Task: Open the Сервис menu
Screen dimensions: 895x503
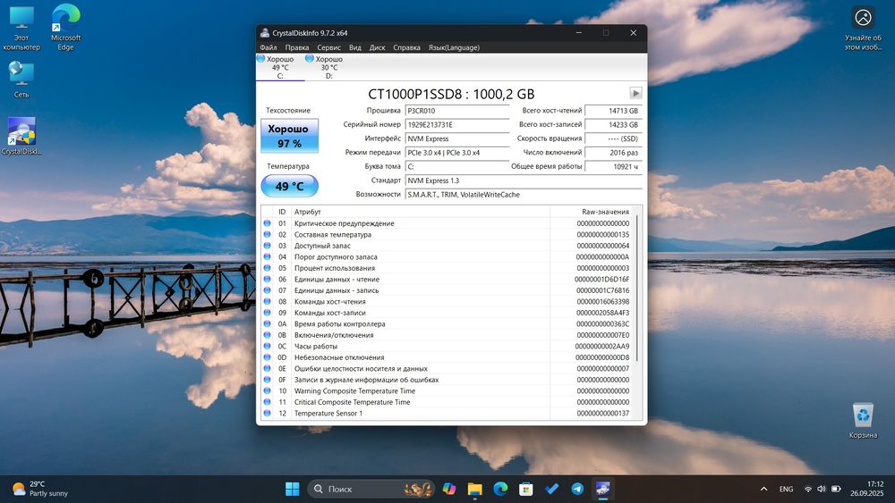Action: point(328,47)
